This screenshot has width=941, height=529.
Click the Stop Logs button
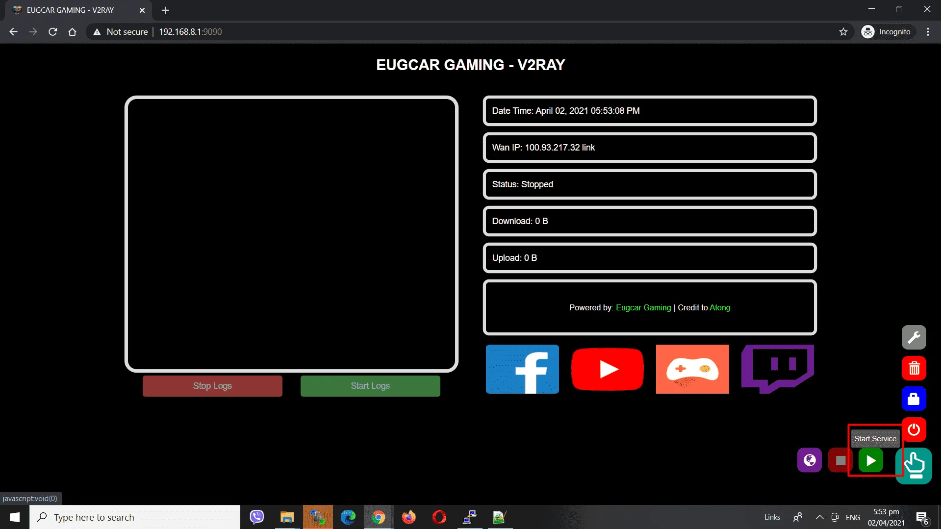tap(212, 386)
